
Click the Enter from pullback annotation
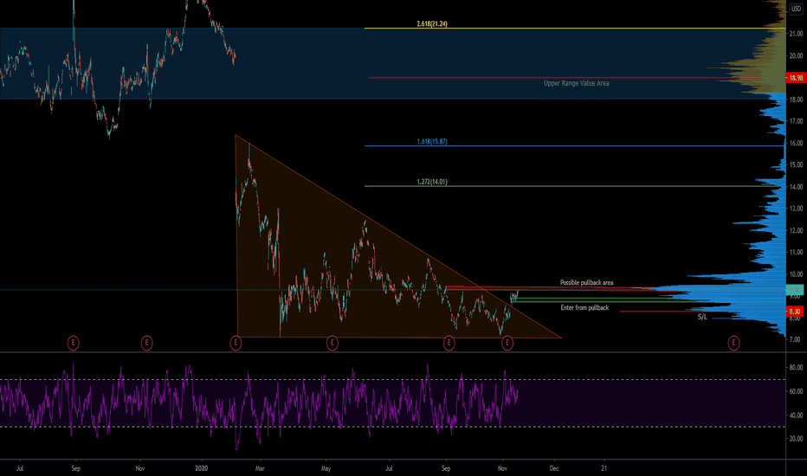tap(584, 308)
